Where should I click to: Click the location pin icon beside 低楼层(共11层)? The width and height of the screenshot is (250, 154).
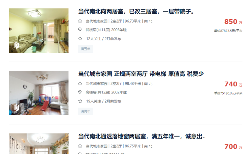click(80, 30)
